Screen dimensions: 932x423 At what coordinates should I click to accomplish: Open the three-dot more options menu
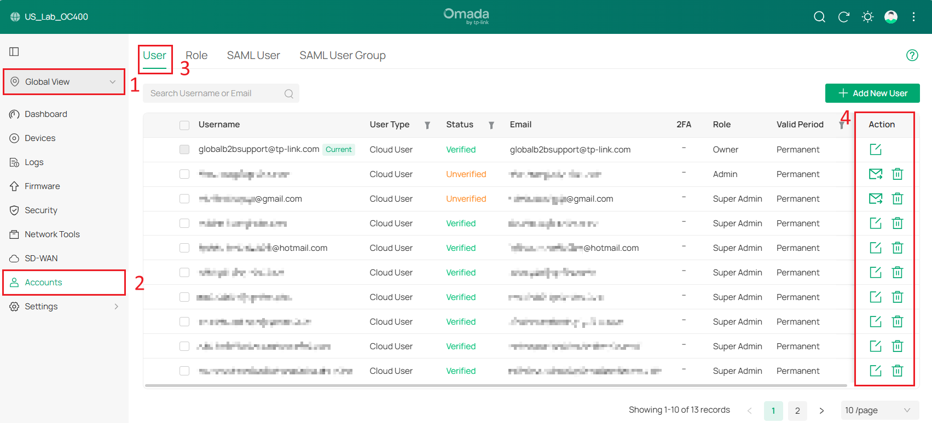[x=913, y=17]
